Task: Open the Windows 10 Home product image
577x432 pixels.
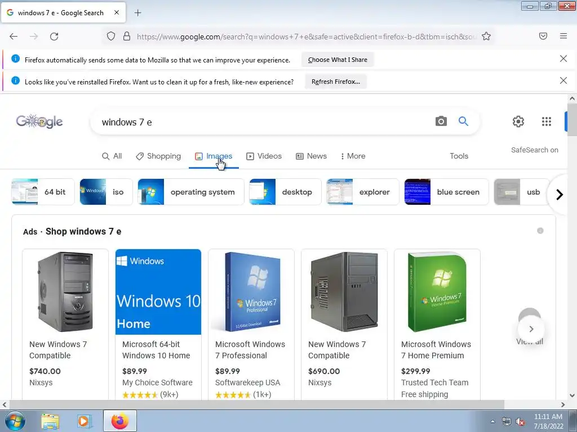Action: point(158,292)
